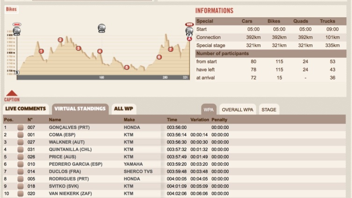This screenshot has height=198, width=352.
Task: Switch to the Stage tab
Action: coord(269,109)
